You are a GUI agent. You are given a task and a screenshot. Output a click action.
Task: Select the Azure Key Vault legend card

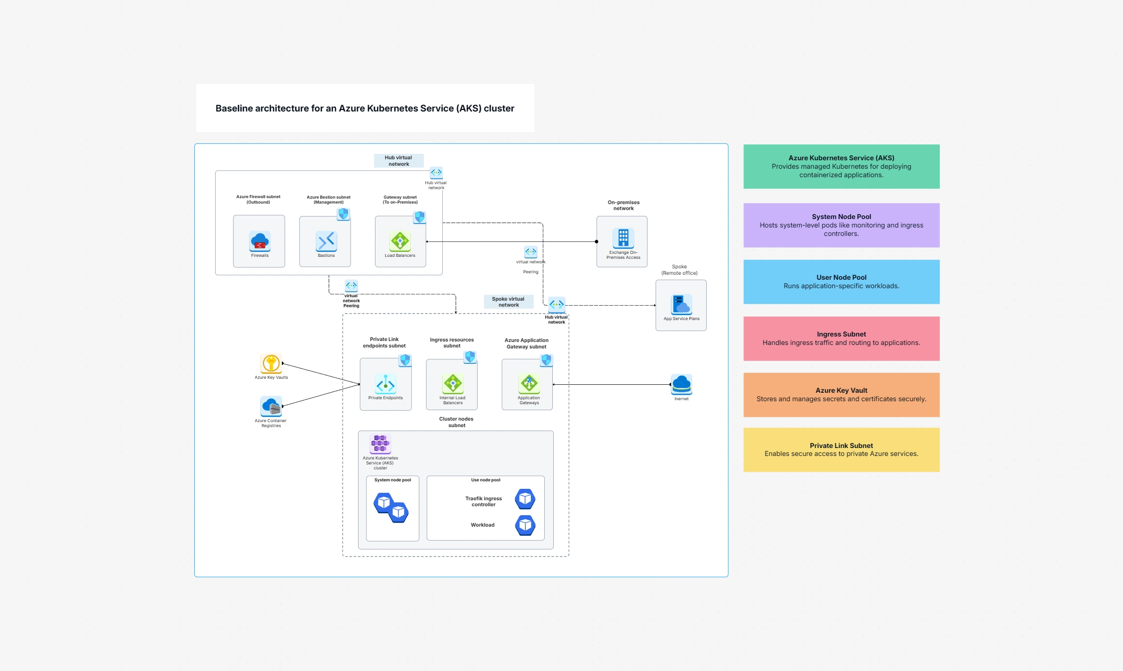click(841, 394)
